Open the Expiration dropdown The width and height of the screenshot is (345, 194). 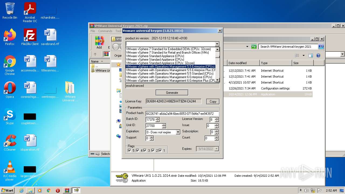178,132
